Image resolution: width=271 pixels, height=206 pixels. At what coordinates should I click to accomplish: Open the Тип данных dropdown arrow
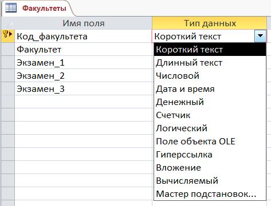click(x=260, y=36)
